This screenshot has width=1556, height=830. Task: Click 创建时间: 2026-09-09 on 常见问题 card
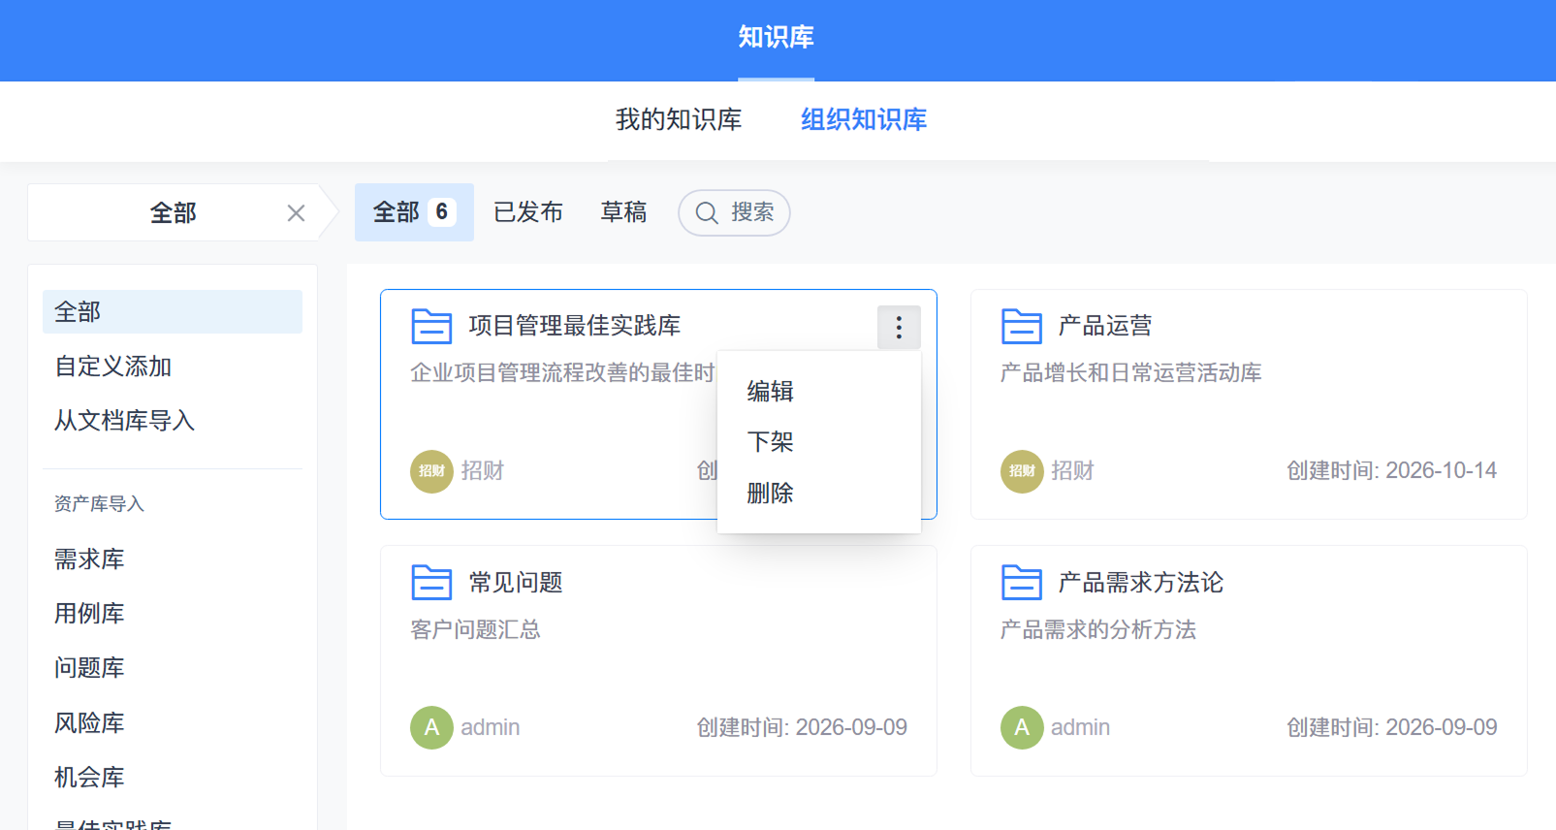(802, 727)
